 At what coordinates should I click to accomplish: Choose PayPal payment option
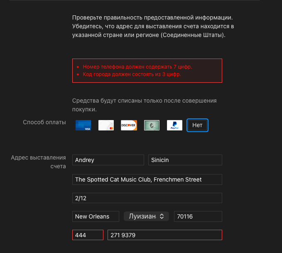pos(174,125)
